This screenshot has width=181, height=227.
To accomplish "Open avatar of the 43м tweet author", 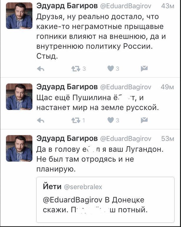I will (x=19, y=16).
